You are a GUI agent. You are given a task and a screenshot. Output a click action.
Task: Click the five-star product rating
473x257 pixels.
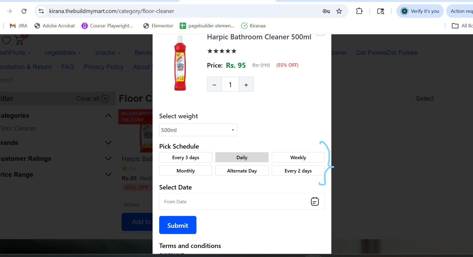[222, 51]
